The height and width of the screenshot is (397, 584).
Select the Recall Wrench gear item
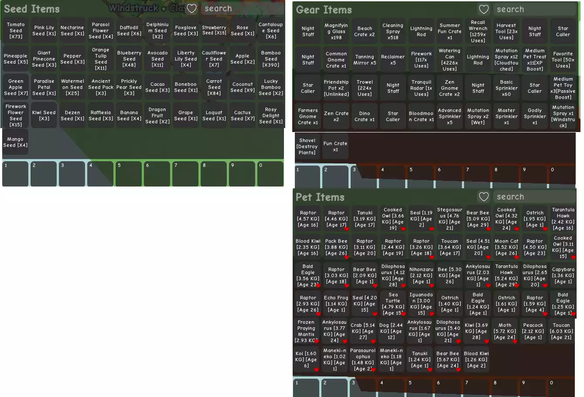pos(478,31)
